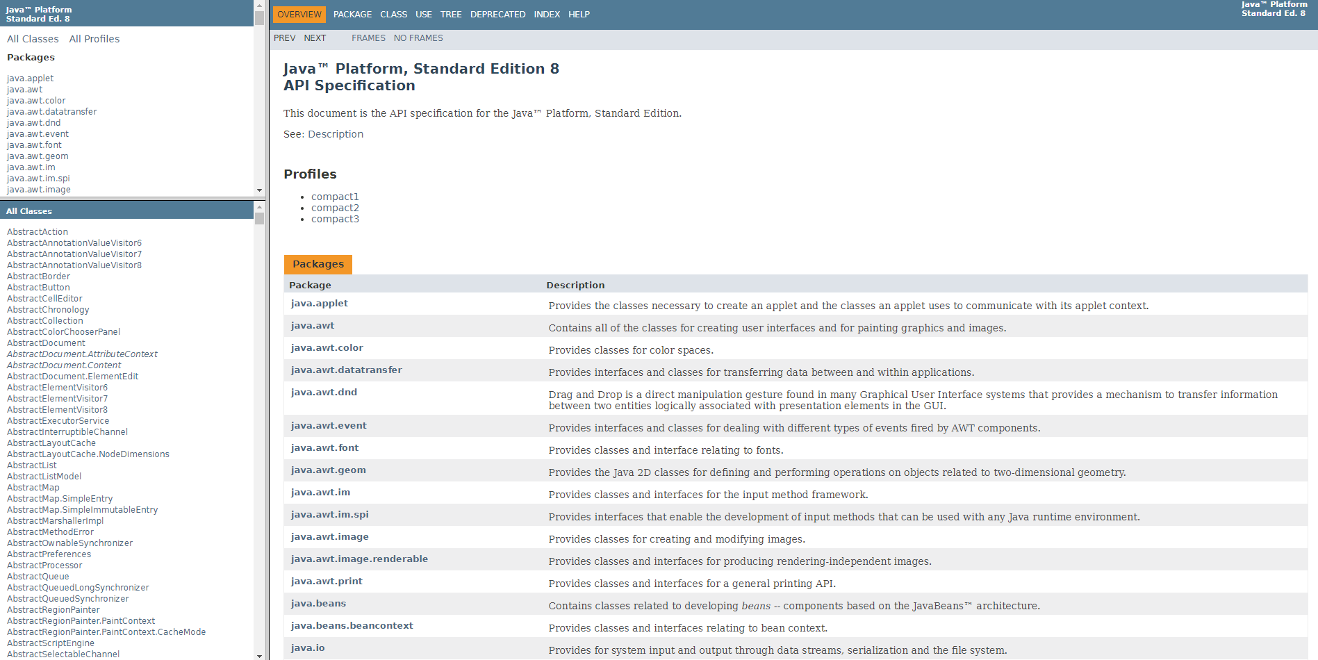Open java.awt.geom in the Packages table
This screenshot has height=660, width=1318.
click(329, 470)
